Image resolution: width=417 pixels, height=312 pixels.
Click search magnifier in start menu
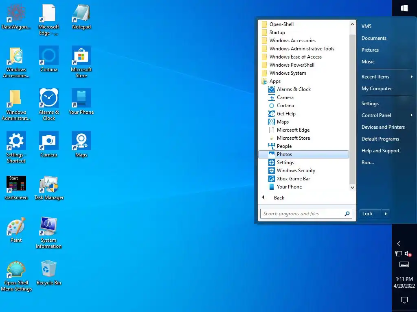pyautogui.click(x=347, y=214)
